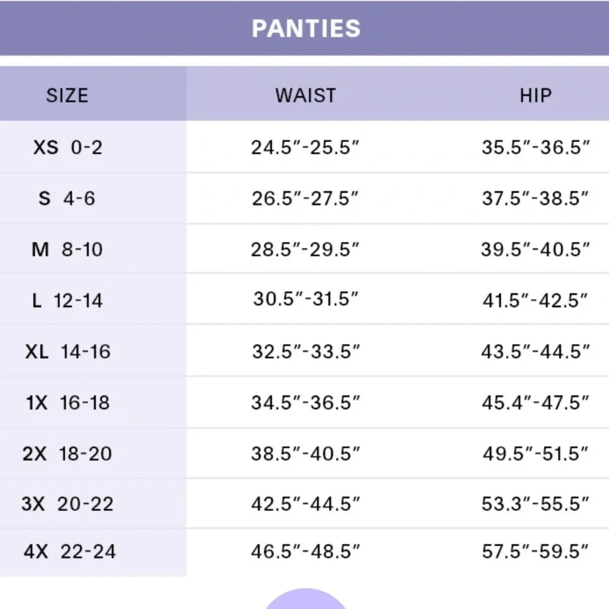Image resolution: width=609 pixels, height=609 pixels.
Task: Select the SIZE column header
Action: 68,96
